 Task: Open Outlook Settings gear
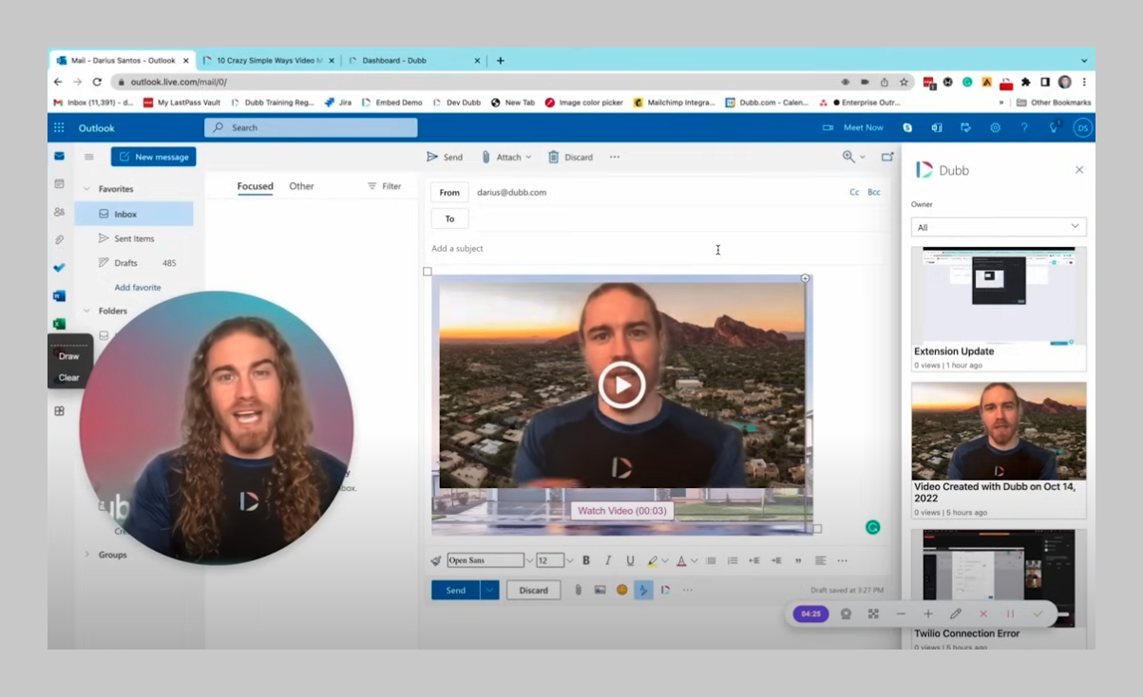click(996, 127)
